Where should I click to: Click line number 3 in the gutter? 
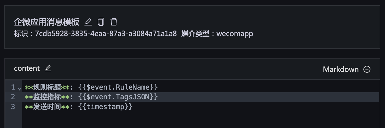[x=13, y=107]
